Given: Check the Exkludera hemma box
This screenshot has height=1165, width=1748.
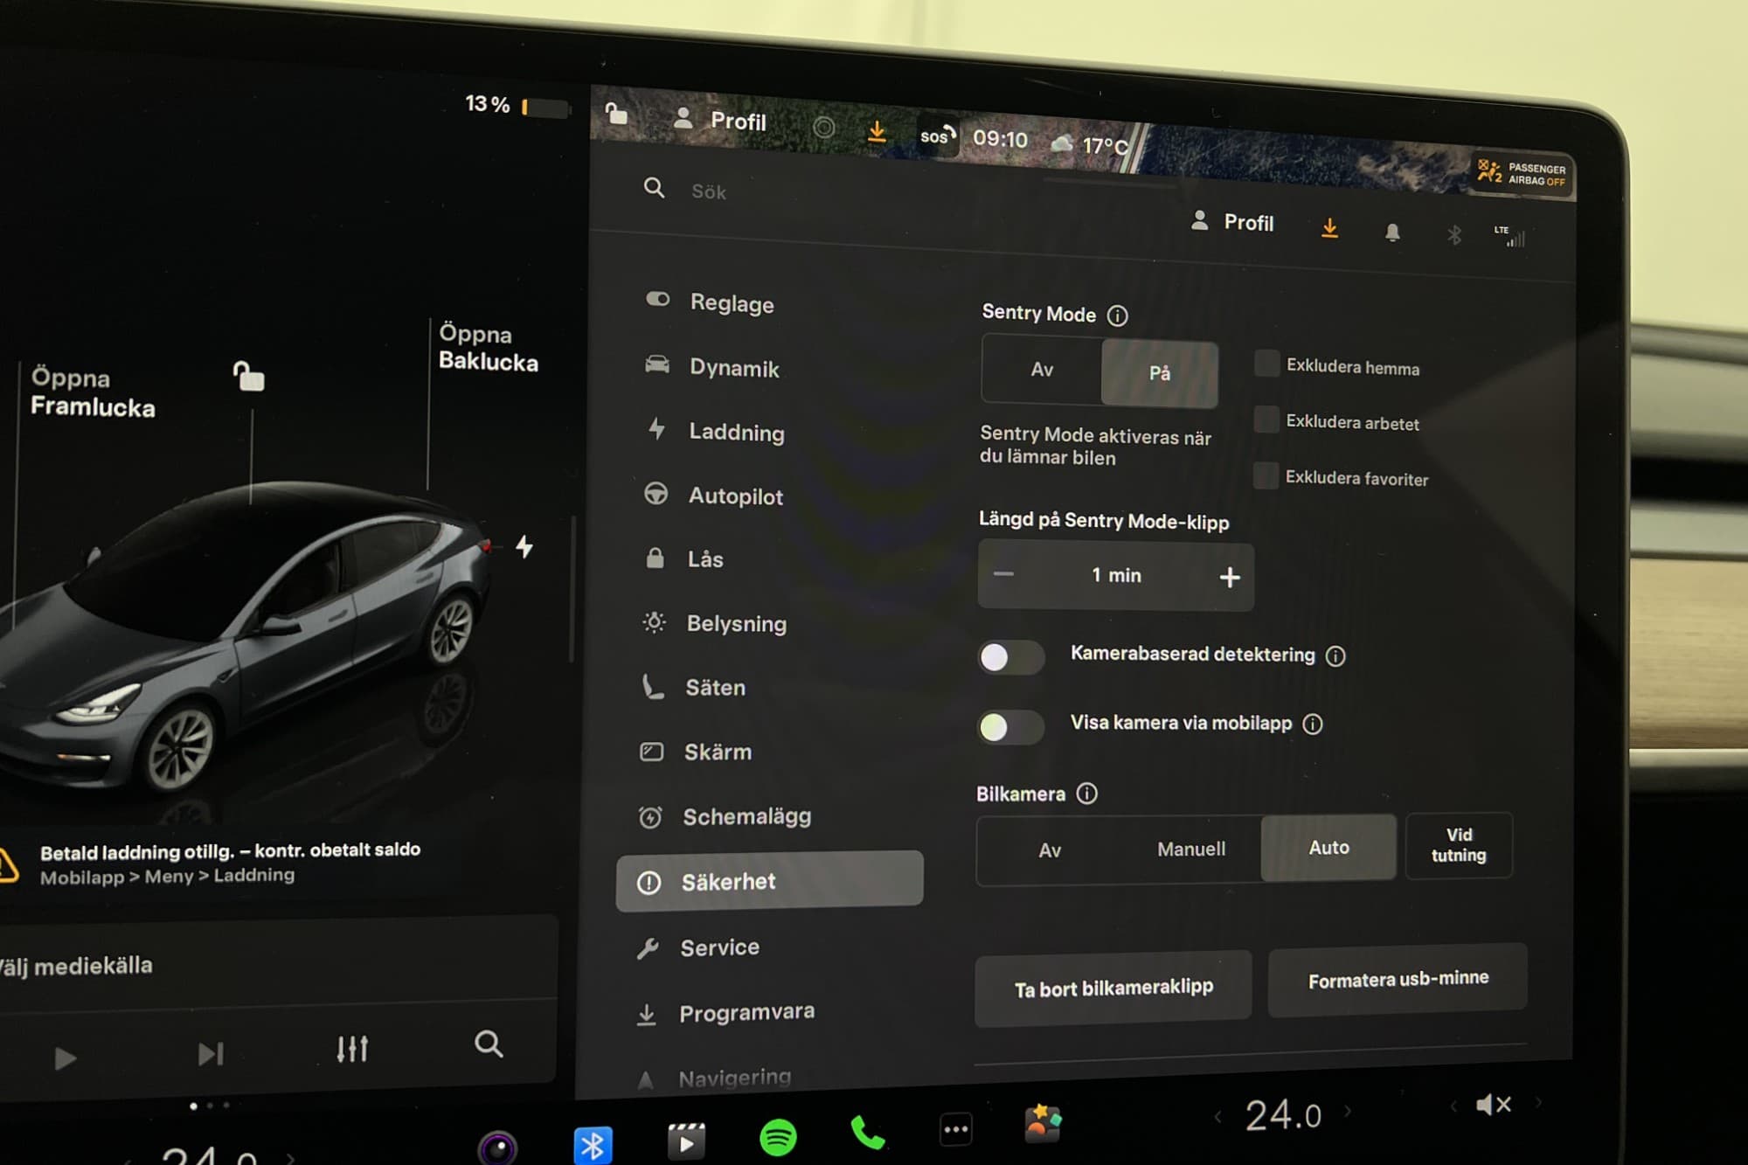Looking at the screenshot, I should coord(1266,364).
